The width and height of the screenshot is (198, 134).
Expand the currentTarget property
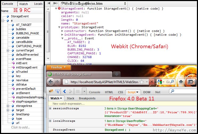8,51
